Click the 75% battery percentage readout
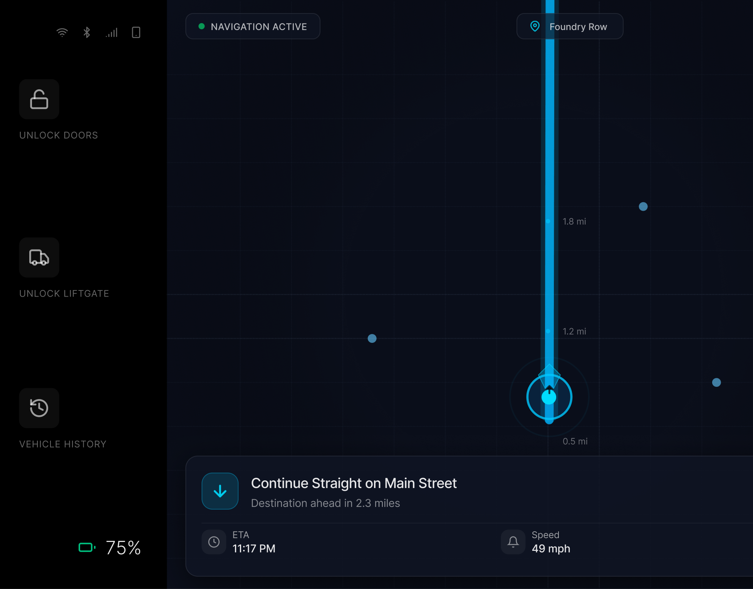The height and width of the screenshot is (589, 753). click(x=123, y=547)
